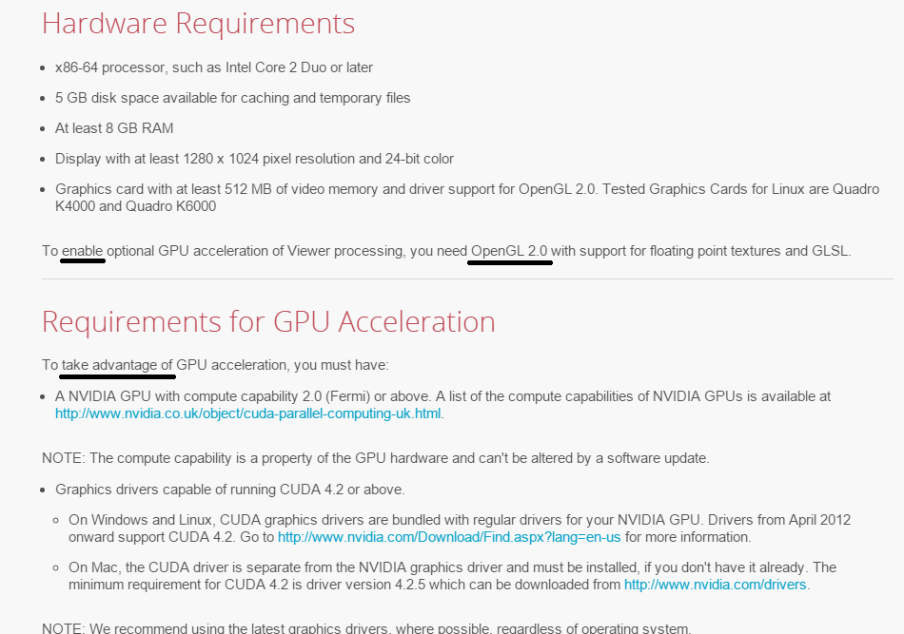The image size is (904, 634).
Task: Click the NVIDIA GPU compute capability 2.0 bullet
Action: pos(442,396)
